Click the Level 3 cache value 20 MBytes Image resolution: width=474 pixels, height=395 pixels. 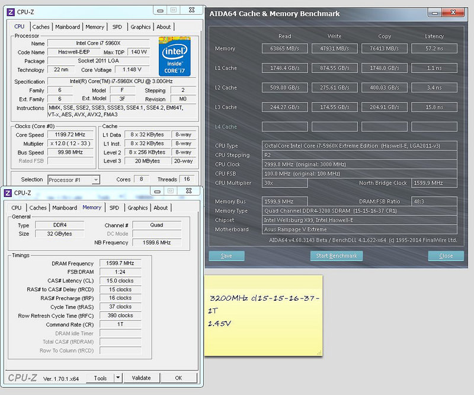(147, 161)
